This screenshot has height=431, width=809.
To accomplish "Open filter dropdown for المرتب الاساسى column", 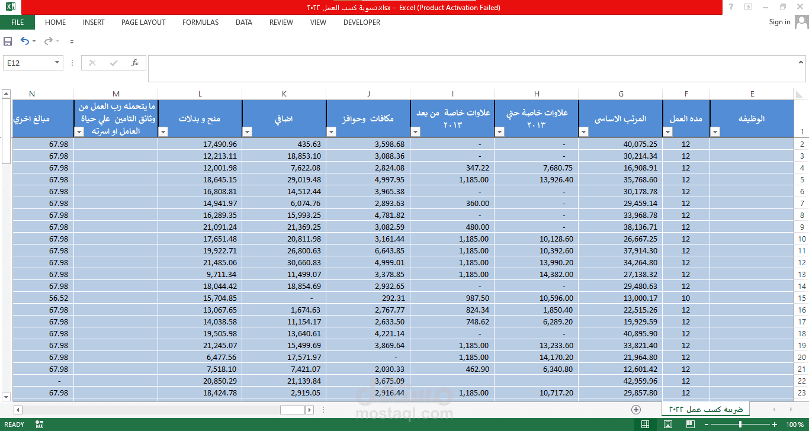I will click(584, 132).
